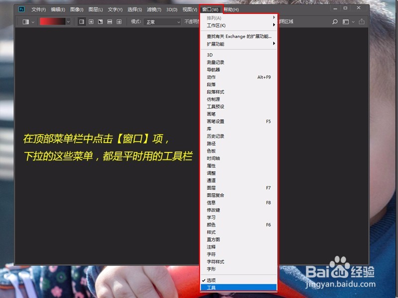Open 时间轴 panel entry
Viewport: 398px width, 298px height.
(x=239, y=158)
